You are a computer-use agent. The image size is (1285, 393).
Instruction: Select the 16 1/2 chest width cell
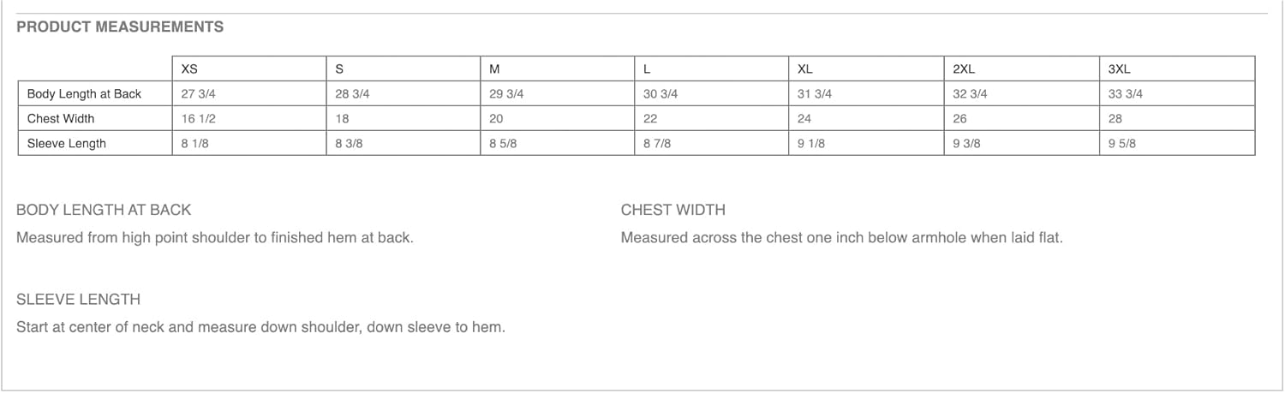point(198,119)
